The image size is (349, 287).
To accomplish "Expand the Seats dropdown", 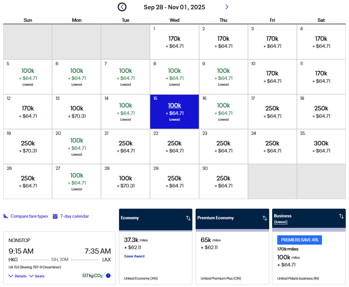I will click(x=31, y=276).
